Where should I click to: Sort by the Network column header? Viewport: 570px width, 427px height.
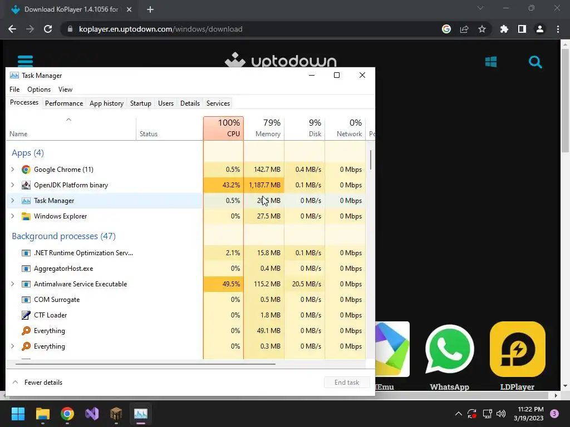(x=345, y=128)
